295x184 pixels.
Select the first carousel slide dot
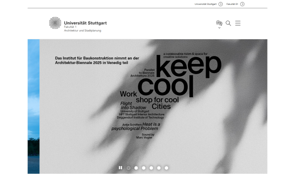pos(128,168)
